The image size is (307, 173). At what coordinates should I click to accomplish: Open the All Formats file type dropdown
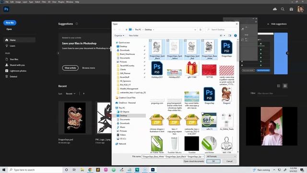(x=222, y=157)
